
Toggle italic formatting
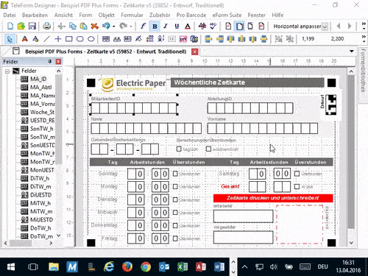pyautogui.click(x=166, y=26)
